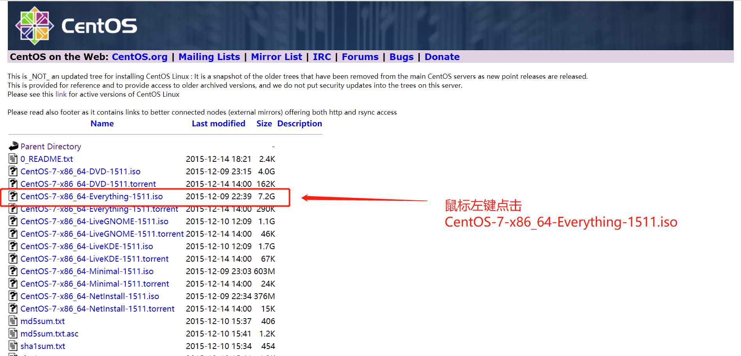Open 0_README.txt file

point(46,159)
